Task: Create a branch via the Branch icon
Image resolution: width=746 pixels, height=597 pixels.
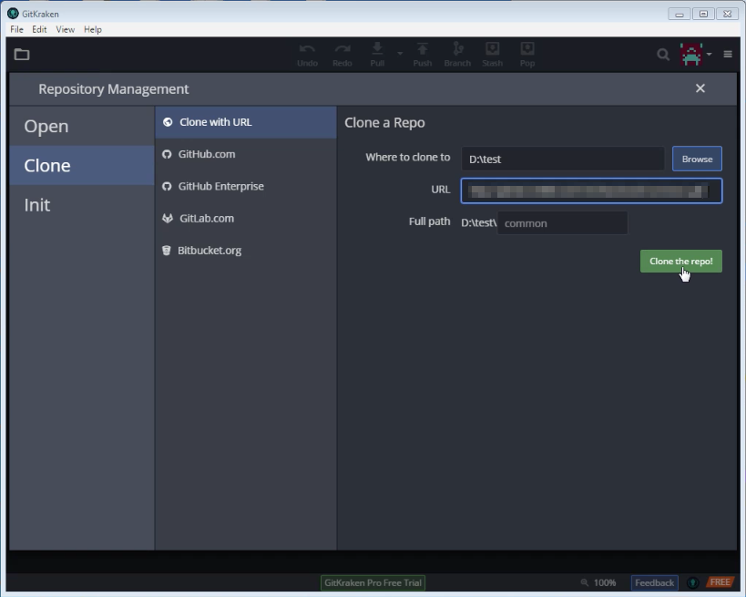Action: click(457, 56)
